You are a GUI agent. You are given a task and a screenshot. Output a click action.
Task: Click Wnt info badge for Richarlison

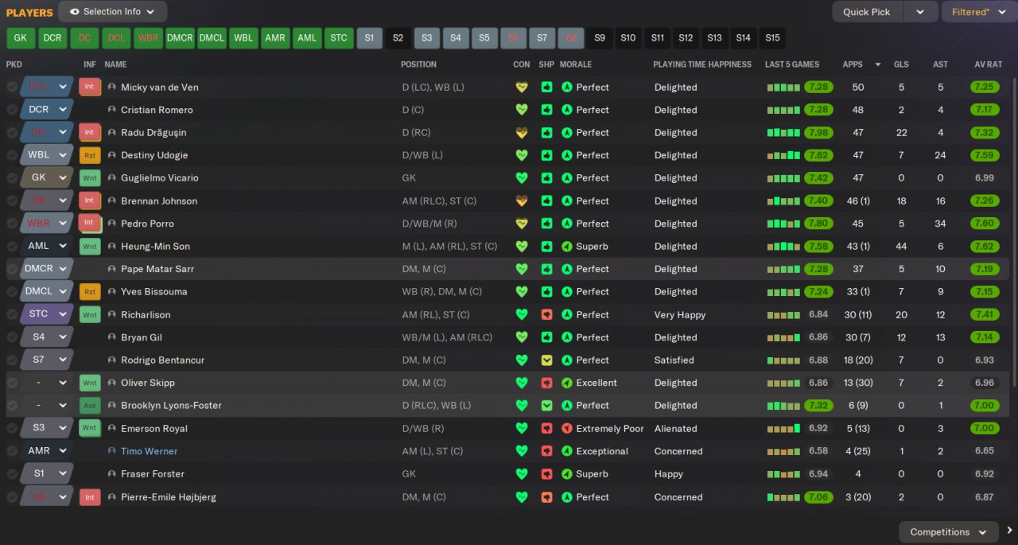tap(90, 314)
